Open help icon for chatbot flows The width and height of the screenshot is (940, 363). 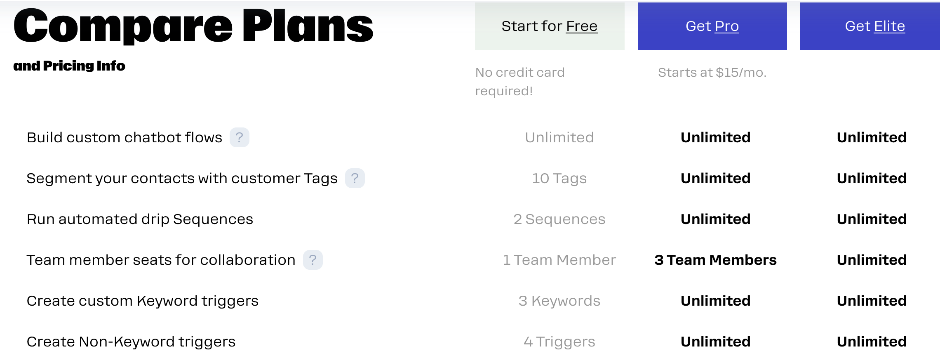pos(239,137)
